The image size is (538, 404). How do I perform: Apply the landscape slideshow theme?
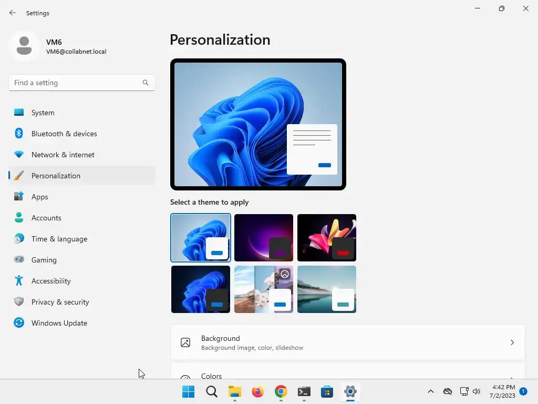pyautogui.click(x=264, y=289)
